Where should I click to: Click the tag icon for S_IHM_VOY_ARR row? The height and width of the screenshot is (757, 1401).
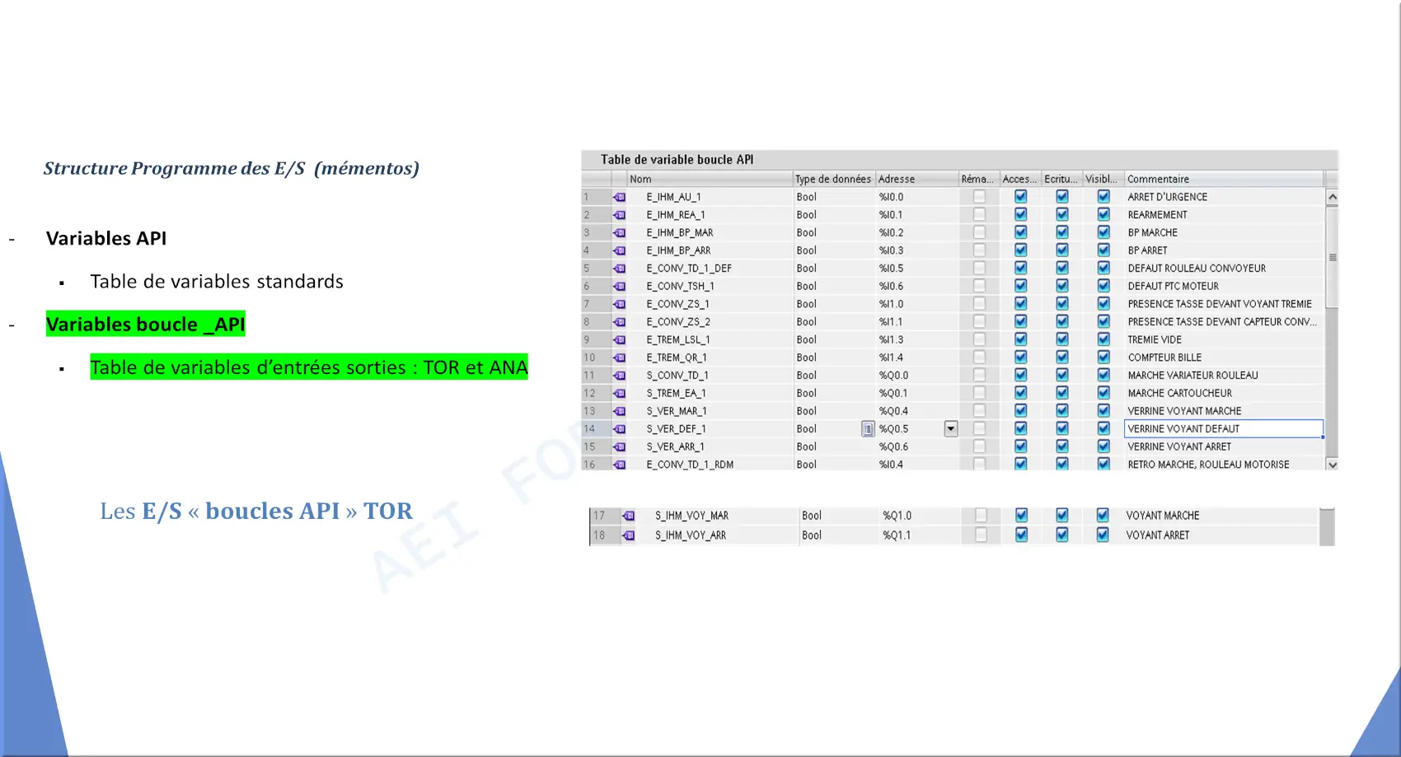click(629, 535)
